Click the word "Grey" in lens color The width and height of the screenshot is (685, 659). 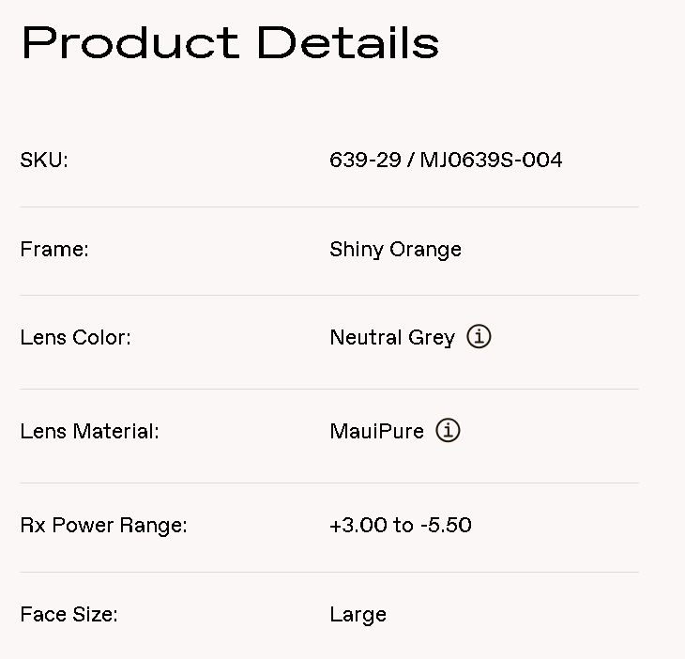coord(433,338)
